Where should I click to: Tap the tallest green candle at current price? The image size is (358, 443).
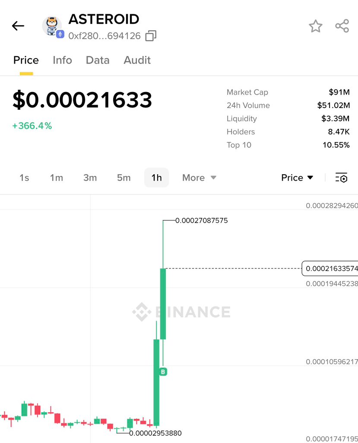163,304
